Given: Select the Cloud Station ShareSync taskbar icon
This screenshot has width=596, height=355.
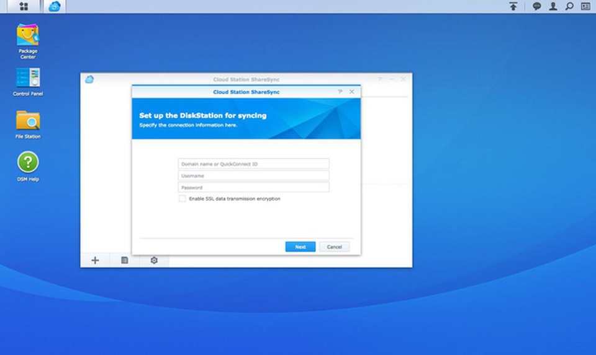Looking at the screenshot, I should coord(55,6).
